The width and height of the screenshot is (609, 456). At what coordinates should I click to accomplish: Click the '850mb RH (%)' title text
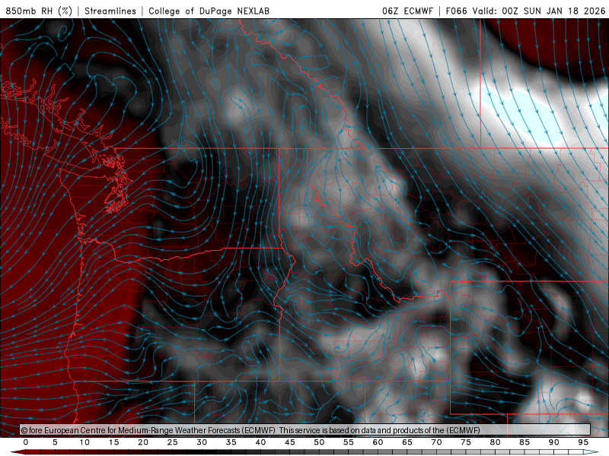(x=39, y=11)
